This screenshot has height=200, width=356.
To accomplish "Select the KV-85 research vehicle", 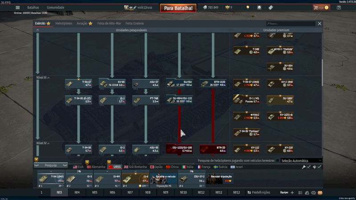I will [x=112, y=83].
